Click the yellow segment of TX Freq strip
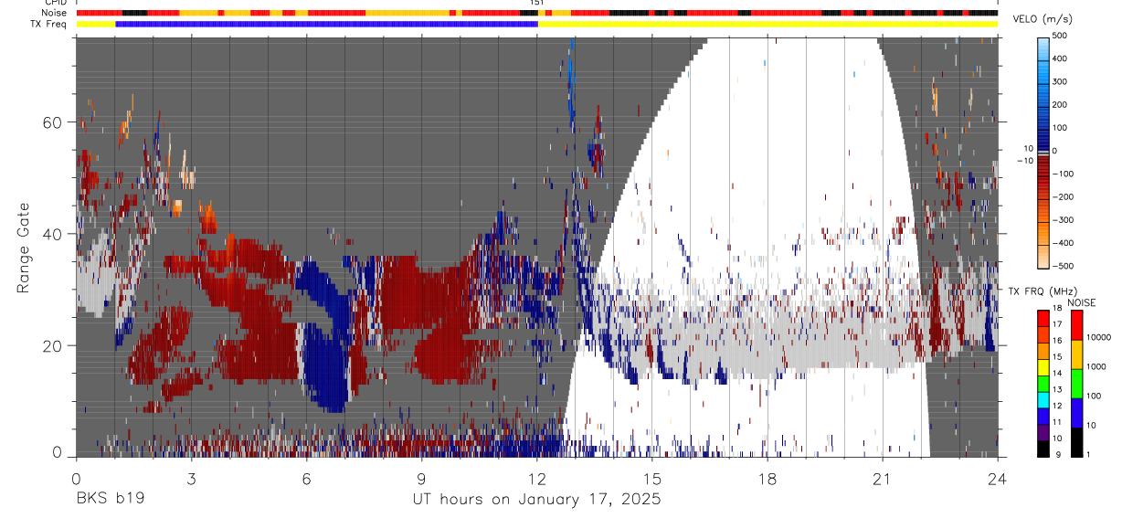The height and width of the screenshot is (518, 1122). pyautogui.click(x=767, y=24)
